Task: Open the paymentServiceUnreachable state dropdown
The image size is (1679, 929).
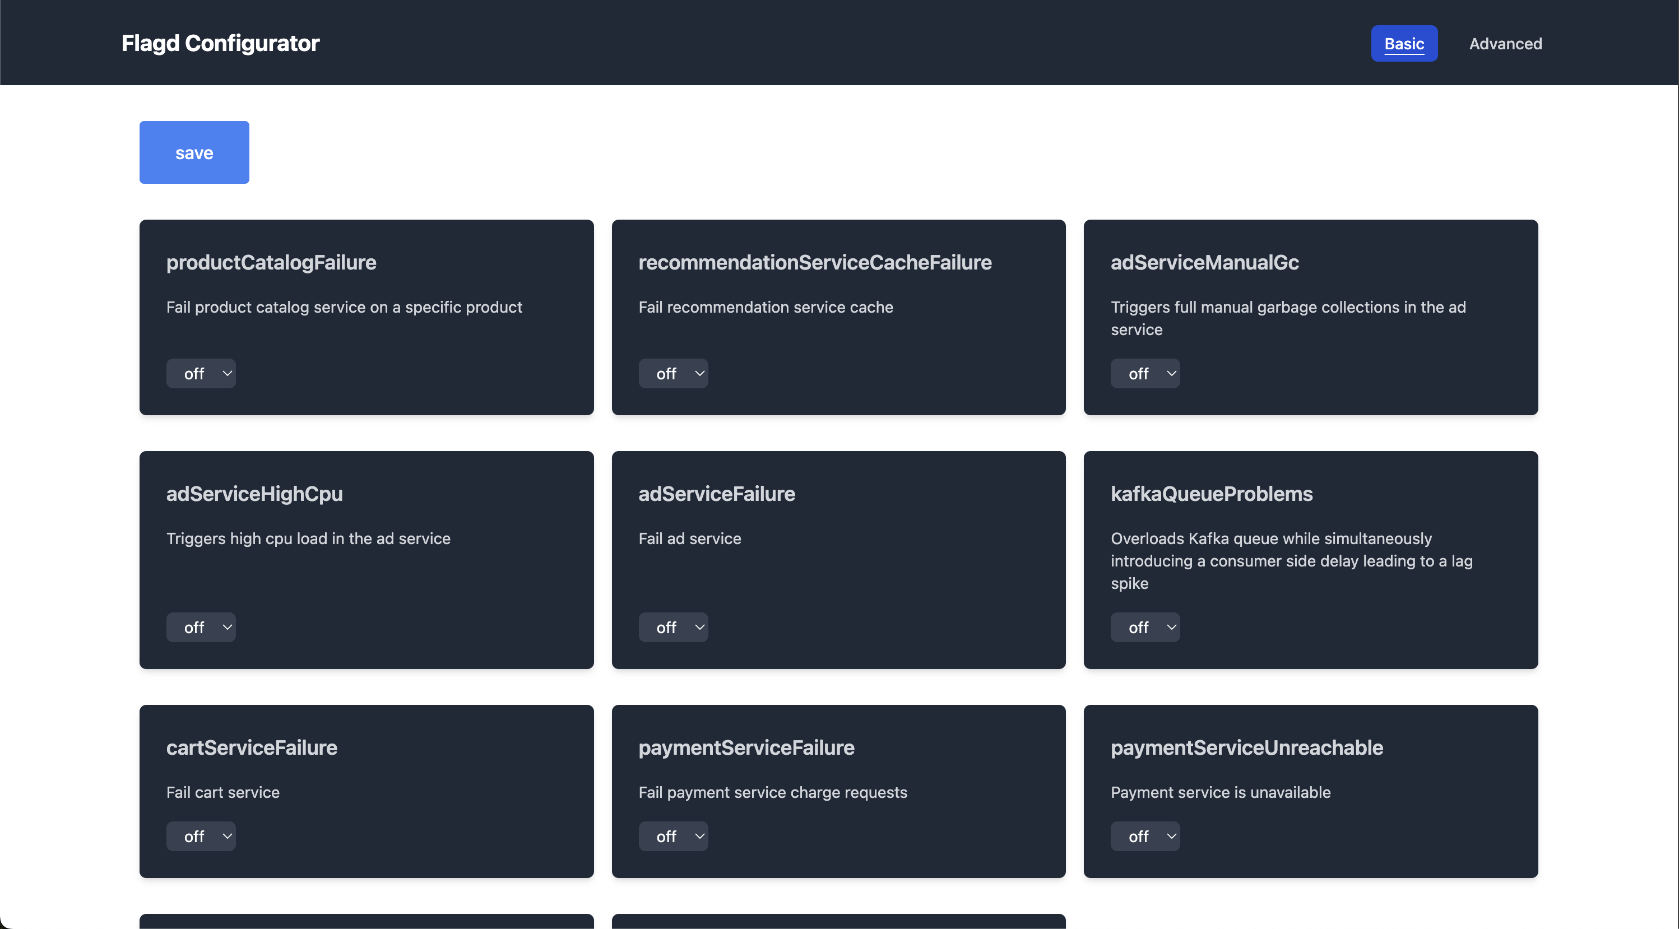Action: tap(1145, 836)
